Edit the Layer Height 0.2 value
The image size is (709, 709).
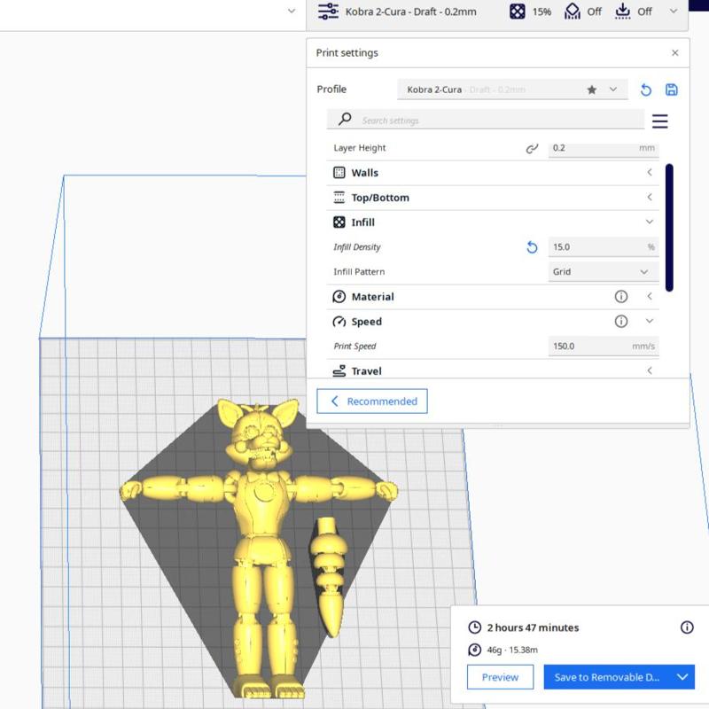[604, 148]
